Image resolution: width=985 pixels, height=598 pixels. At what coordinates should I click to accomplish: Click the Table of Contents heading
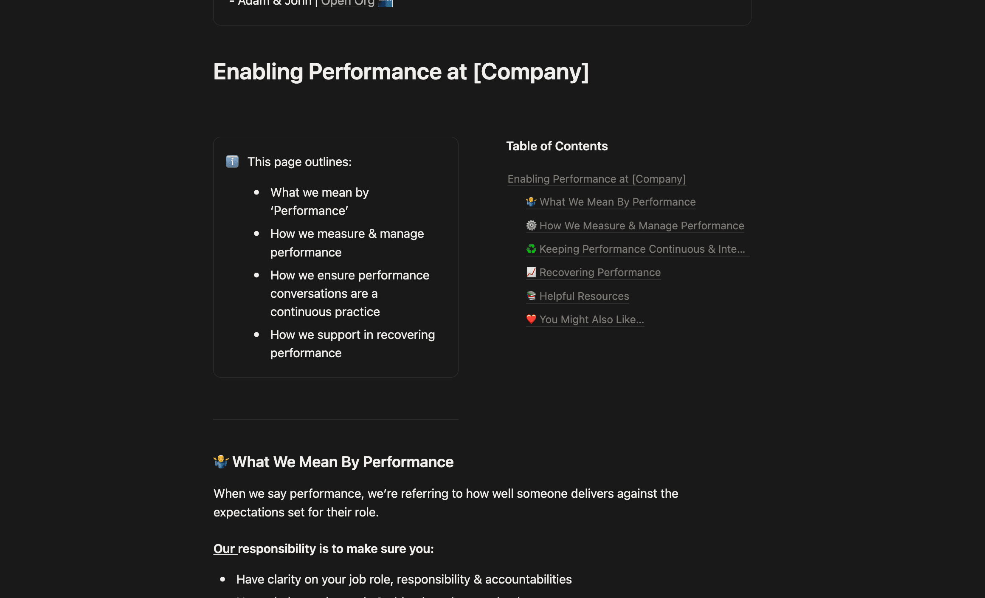[x=557, y=146]
